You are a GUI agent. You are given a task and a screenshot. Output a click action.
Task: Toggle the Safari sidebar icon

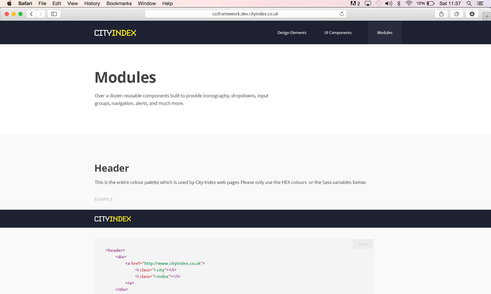pyautogui.click(x=54, y=14)
